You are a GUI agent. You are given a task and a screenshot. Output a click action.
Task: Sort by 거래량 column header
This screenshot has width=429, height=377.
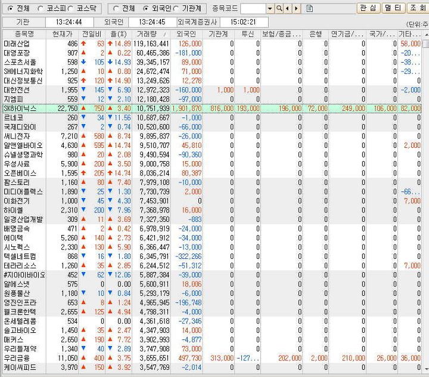tap(151, 34)
